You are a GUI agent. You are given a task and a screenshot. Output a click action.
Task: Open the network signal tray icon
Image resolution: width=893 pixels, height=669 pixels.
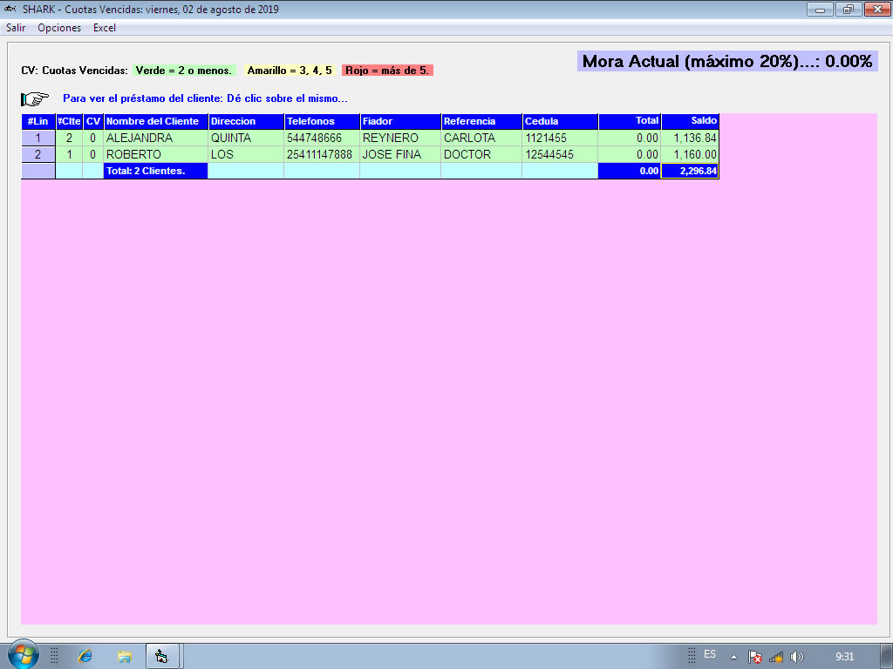point(776,657)
